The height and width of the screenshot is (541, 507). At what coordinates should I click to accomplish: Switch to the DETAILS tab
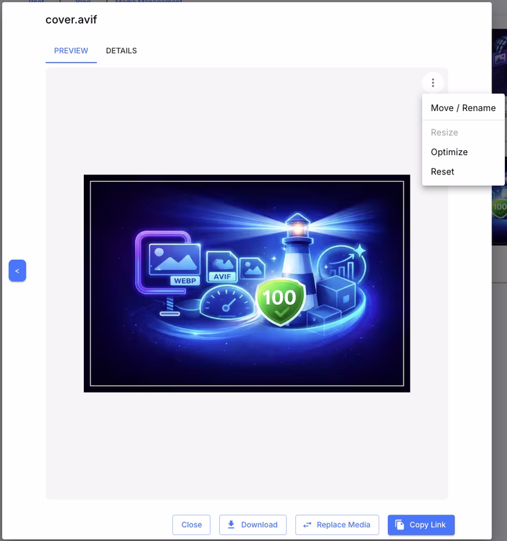tap(121, 51)
